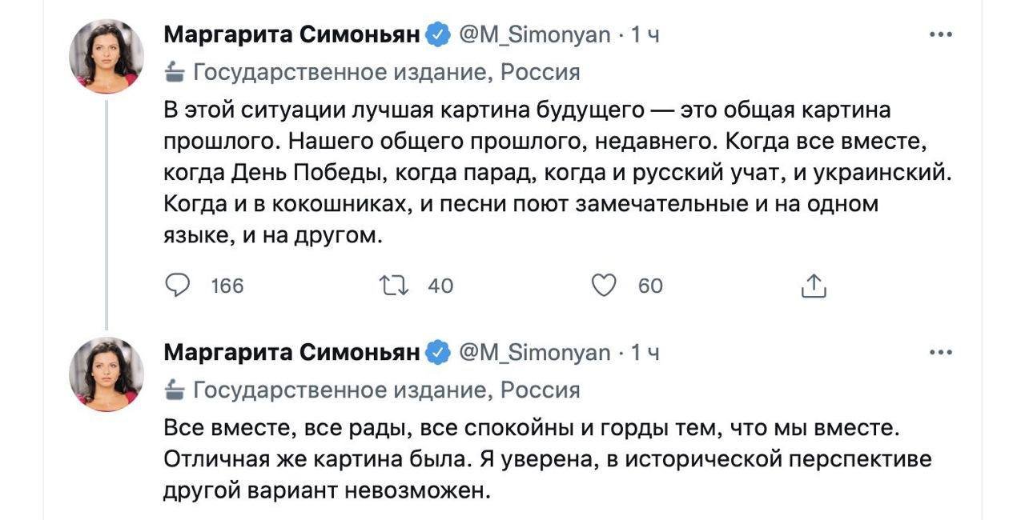Click the podium icon in second tweet's label
1025x520 pixels.
174,390
